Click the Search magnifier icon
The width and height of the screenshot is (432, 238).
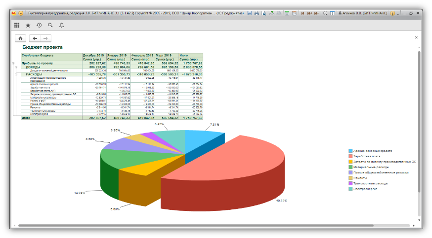click(x=50, y=25)
